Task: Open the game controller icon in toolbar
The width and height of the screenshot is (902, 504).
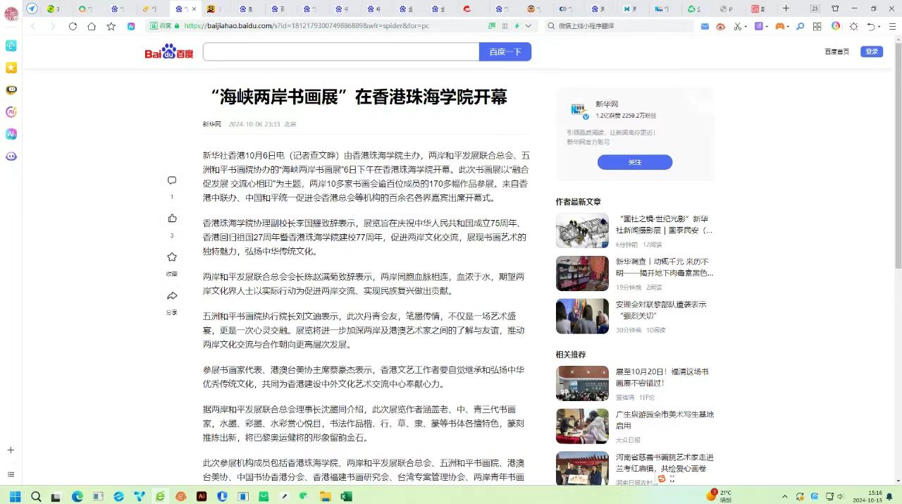Action: coord(780,26)
